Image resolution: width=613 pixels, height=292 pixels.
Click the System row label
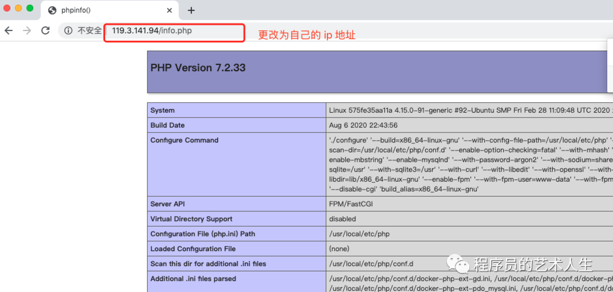coord(162,110)
